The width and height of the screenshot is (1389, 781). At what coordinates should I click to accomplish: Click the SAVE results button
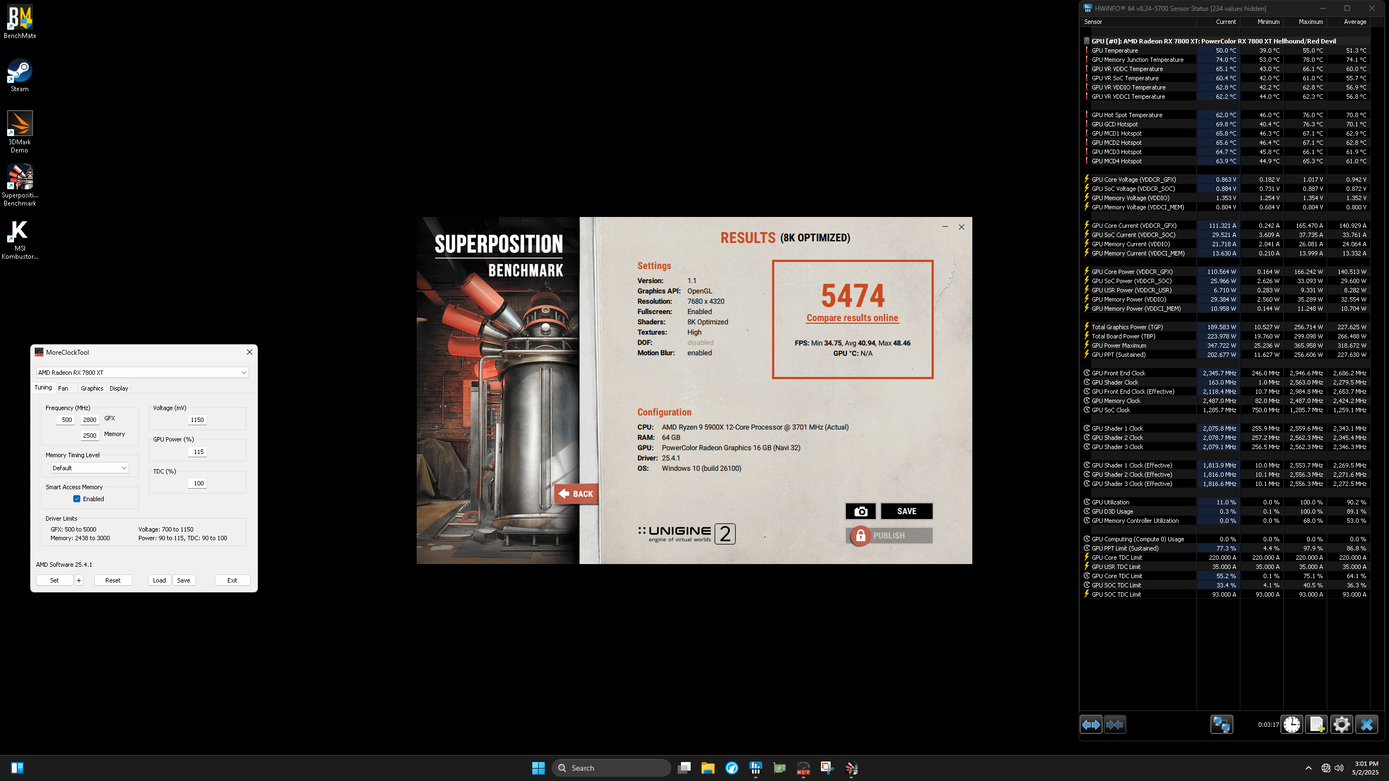coord(907,511)
